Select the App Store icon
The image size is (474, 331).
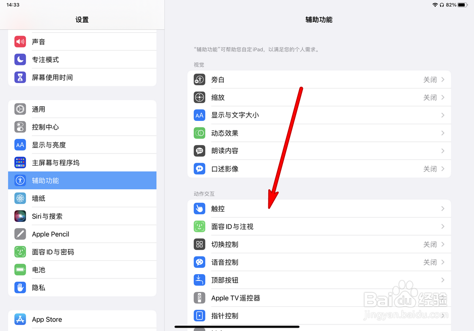[x=20, y=319]
